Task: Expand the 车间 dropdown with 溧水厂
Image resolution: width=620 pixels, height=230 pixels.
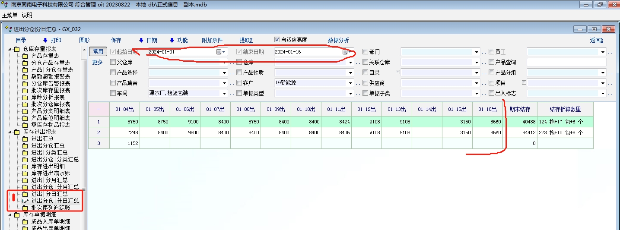Action: (x=224, y=93)
